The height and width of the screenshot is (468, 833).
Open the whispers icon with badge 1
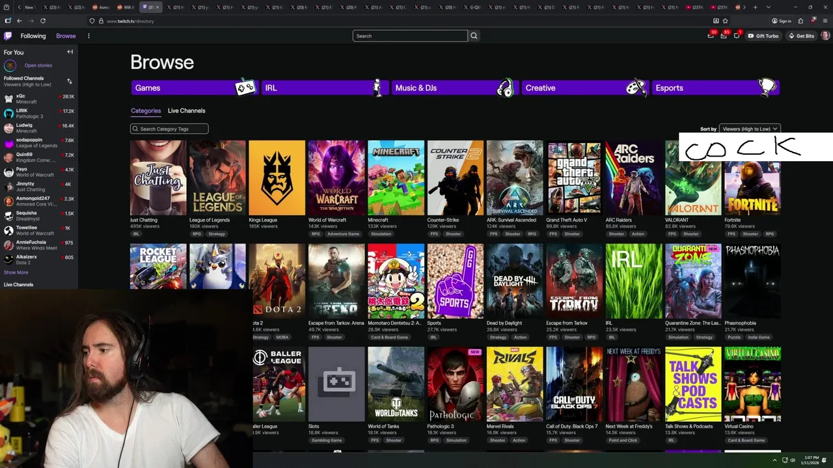[x=737, y=36]
